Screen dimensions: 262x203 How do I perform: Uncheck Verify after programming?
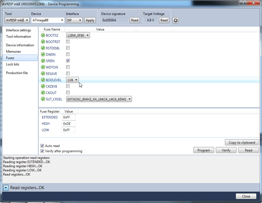pos(42,151)
